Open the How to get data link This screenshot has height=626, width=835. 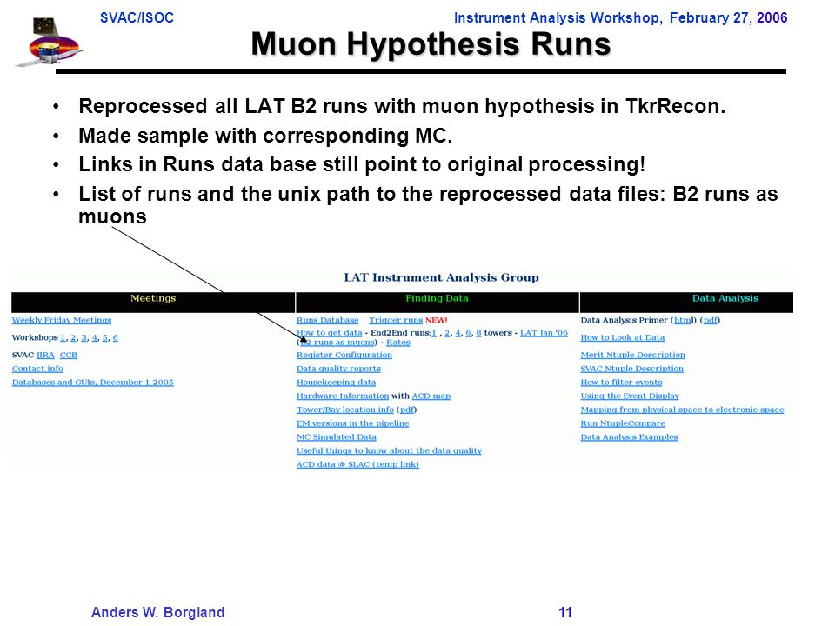coord(329,333)
